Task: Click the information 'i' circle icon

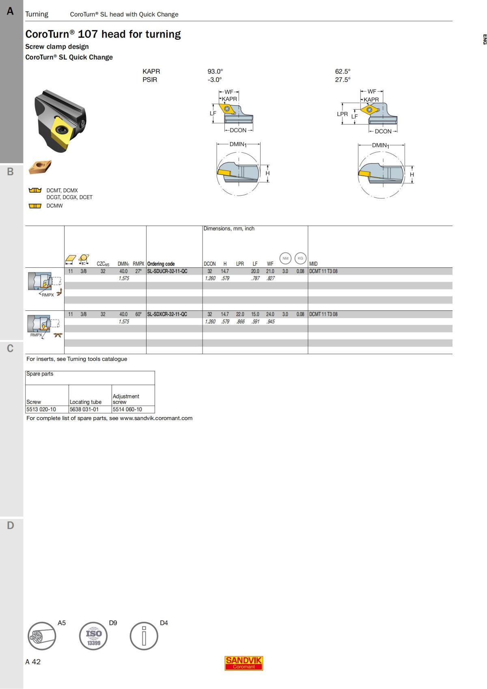Action: (144, 636)
